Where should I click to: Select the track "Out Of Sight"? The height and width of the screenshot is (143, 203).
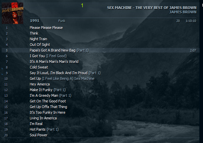pos(40,45)
